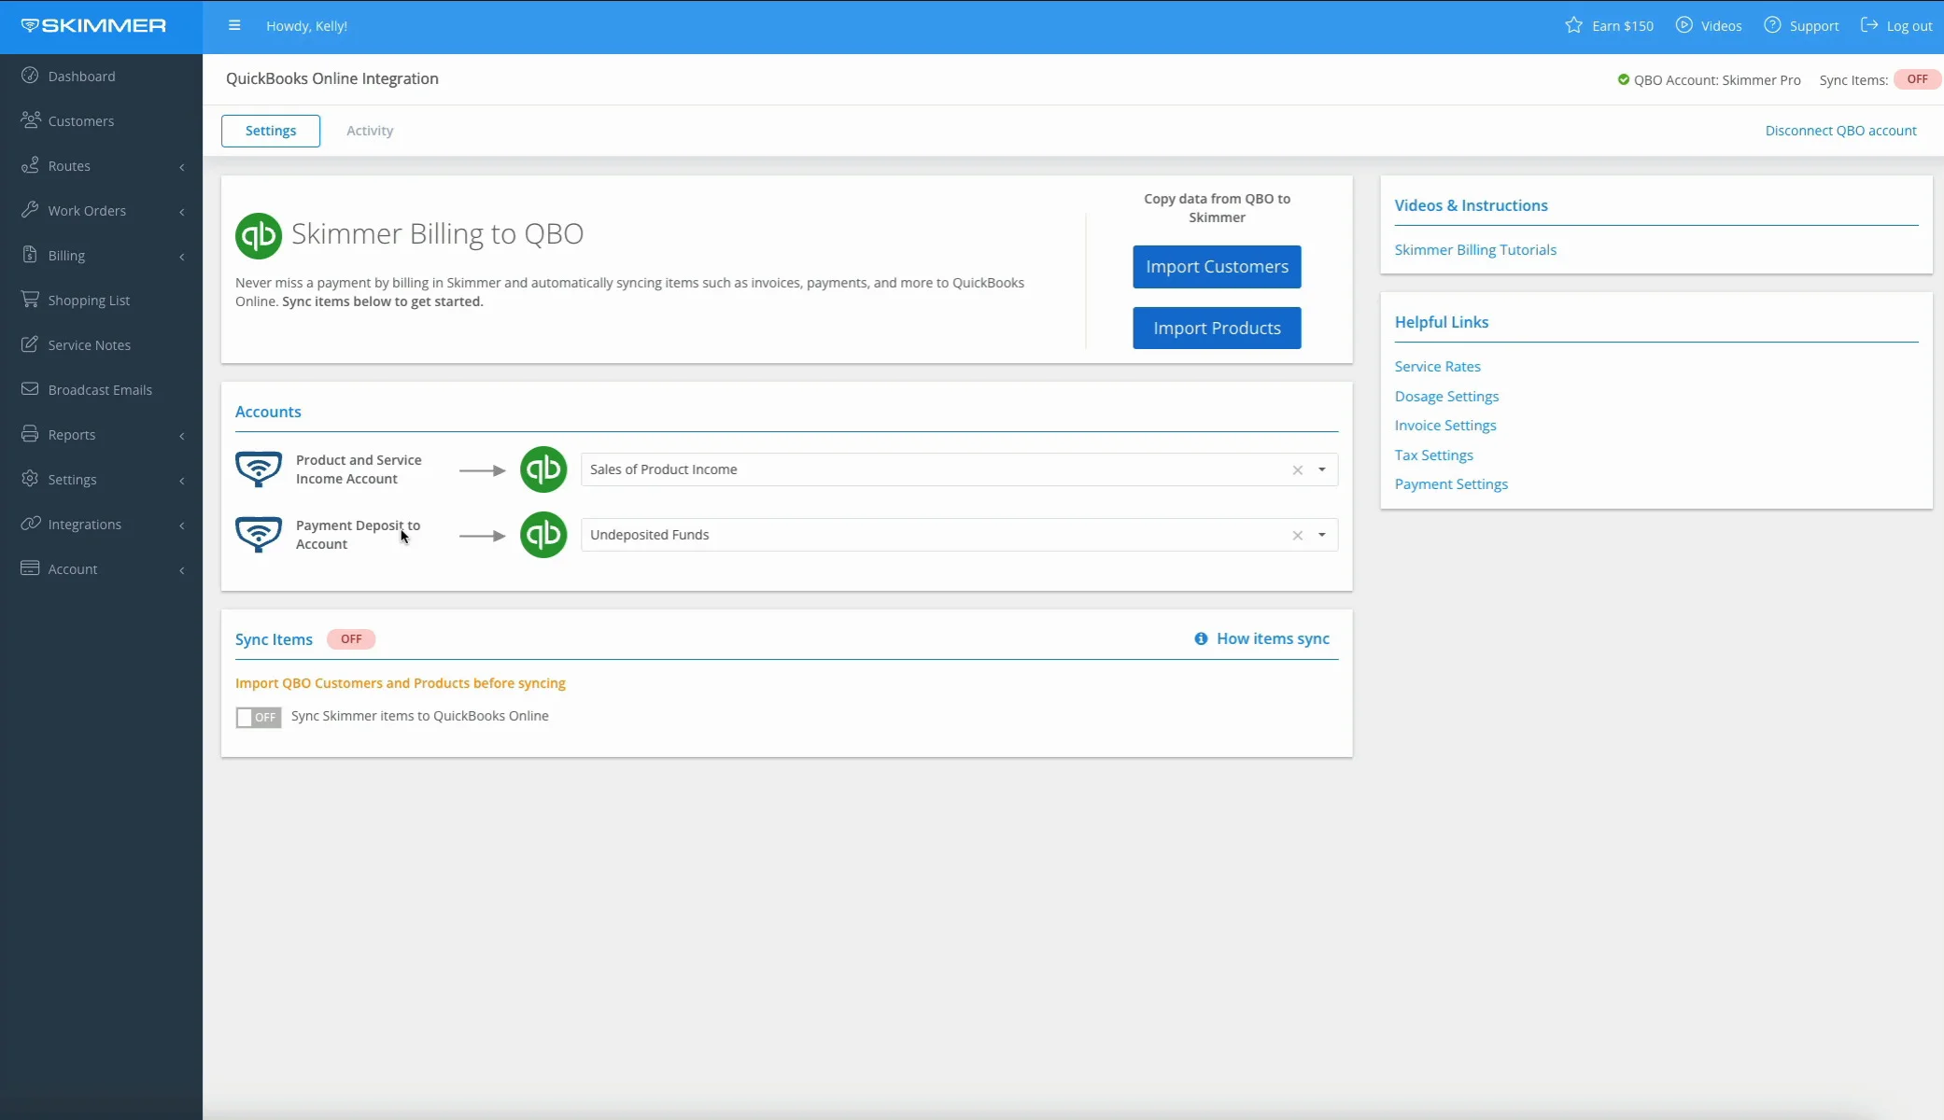Expand the Routes sidebar chevron
The image size is (1944, 1120).
(x=182, y=167)
